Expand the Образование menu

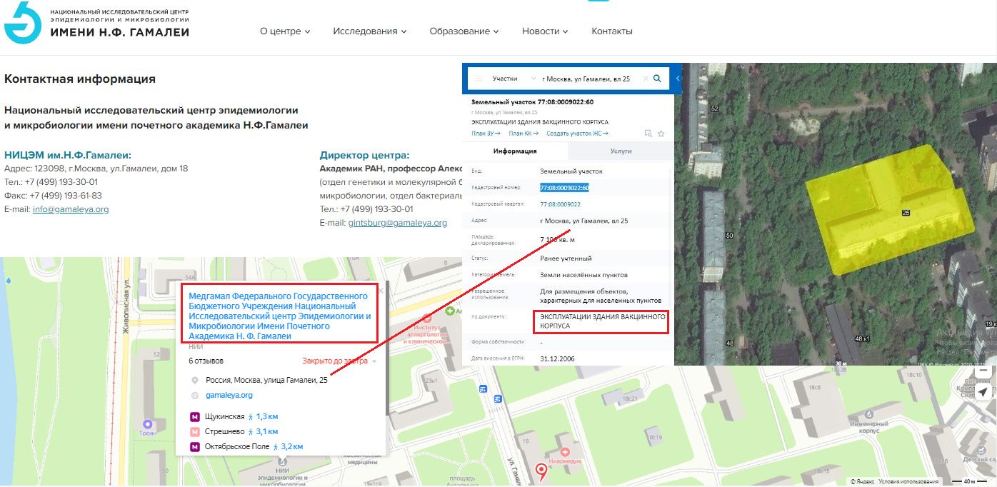pyautogui.click(x=464, y=31)
